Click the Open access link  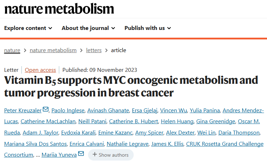(40, 70)
